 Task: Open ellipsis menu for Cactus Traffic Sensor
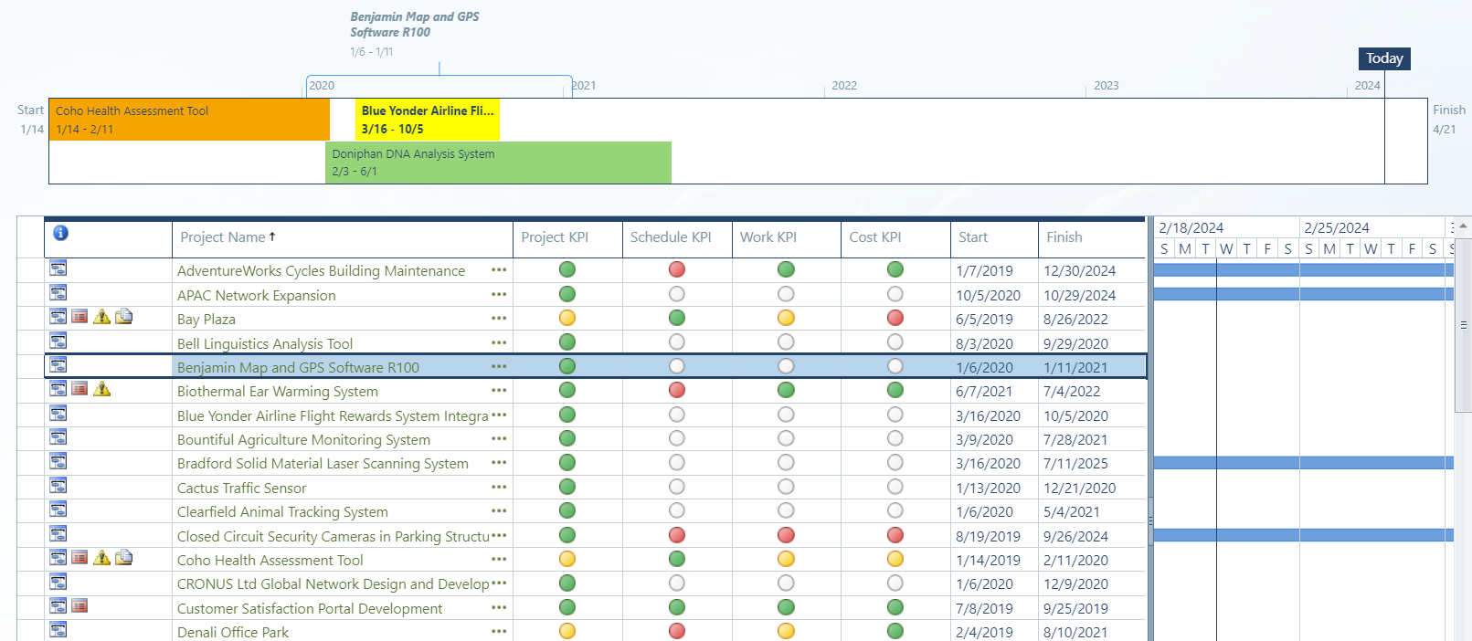click(x=498, y=488)
